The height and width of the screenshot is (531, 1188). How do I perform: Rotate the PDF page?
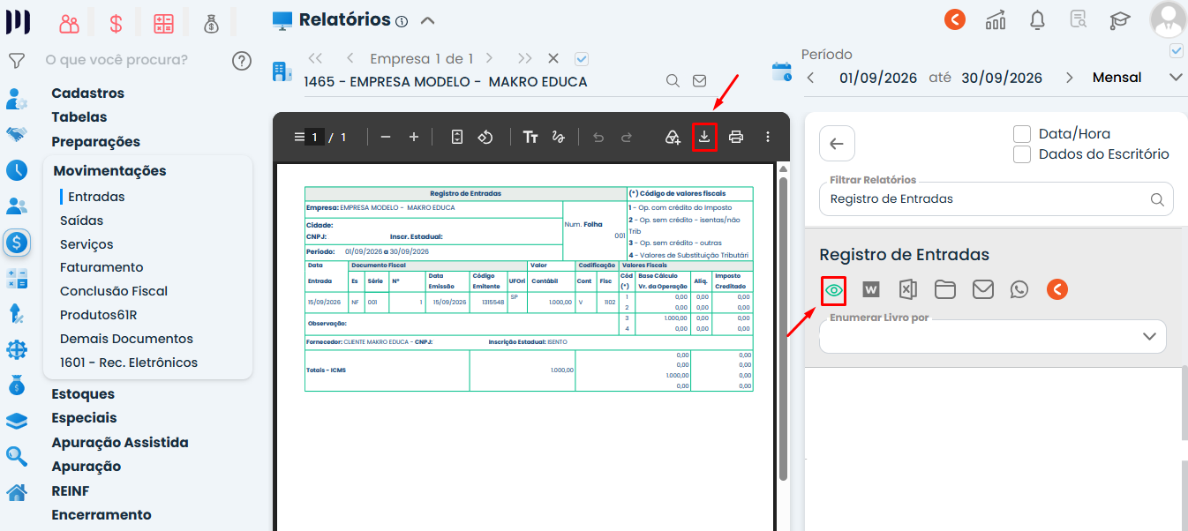[x=485, y=137]
